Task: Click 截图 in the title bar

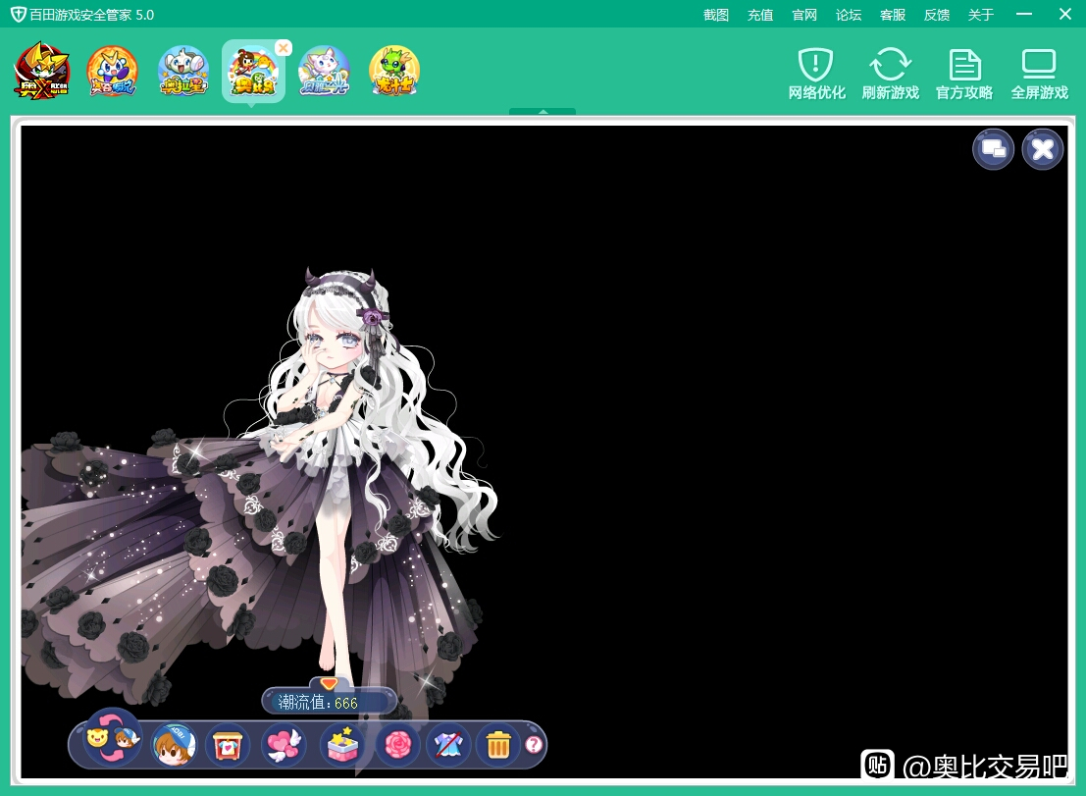Action: point(716,15)
